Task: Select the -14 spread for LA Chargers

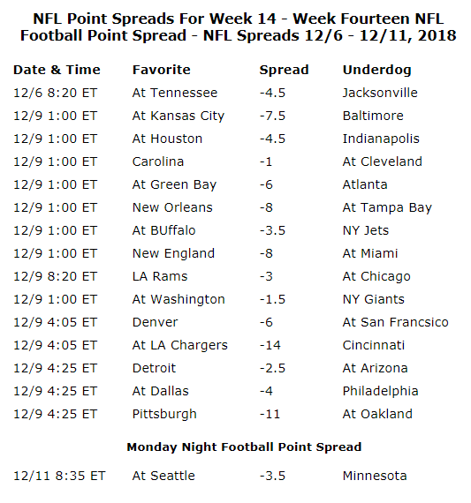Action: click(270, 345)
